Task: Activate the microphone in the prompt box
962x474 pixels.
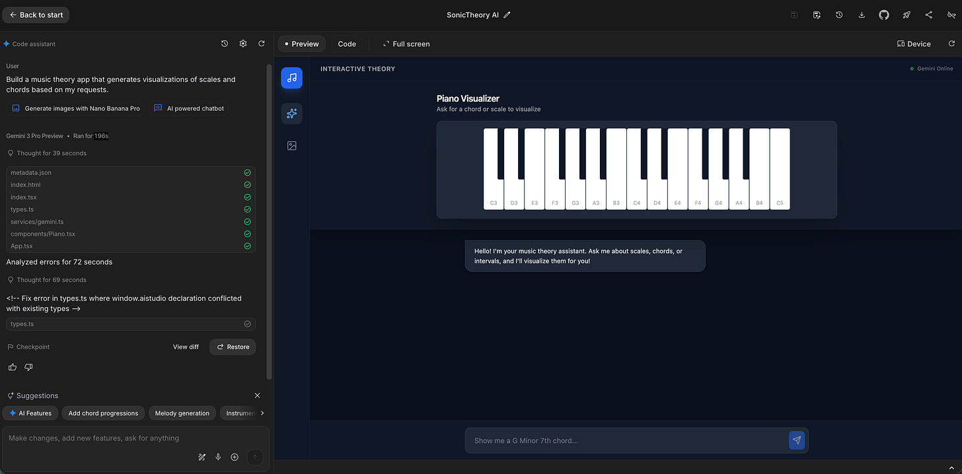Action: [218, 456]
